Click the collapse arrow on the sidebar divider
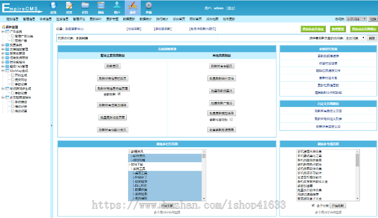The height and width of the screenshot is (218, 378). coord(52,125)
